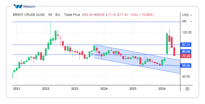Click the 2026 label on time axis
The width and height of the screenshot is (205, 104).
pyautogui.click(x=162, y=89)
